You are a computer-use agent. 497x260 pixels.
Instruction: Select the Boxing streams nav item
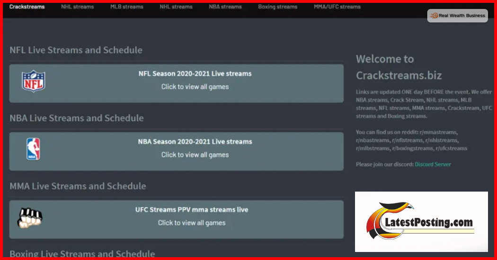click(277, 7)
